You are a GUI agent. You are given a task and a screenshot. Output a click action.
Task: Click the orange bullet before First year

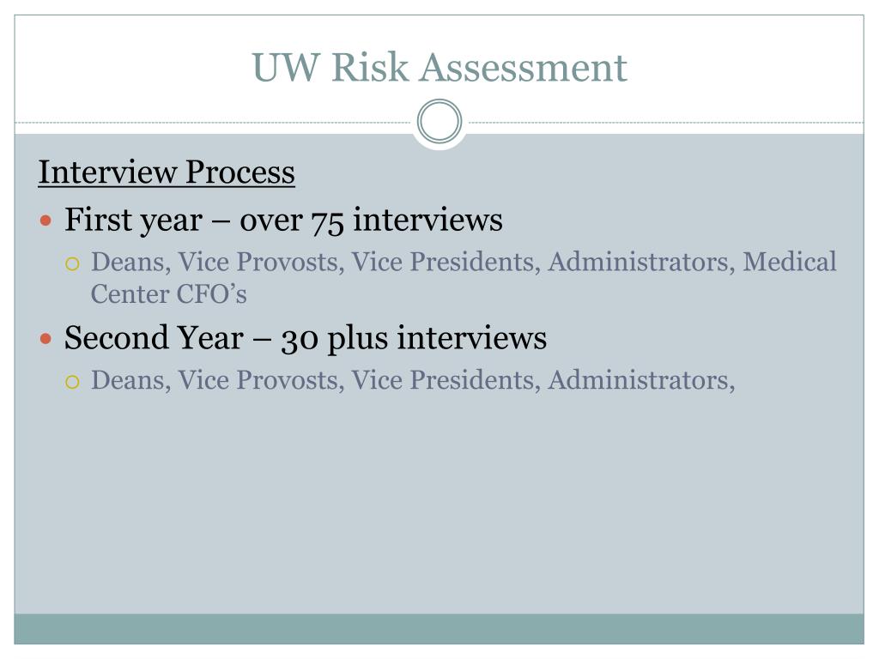46,221
